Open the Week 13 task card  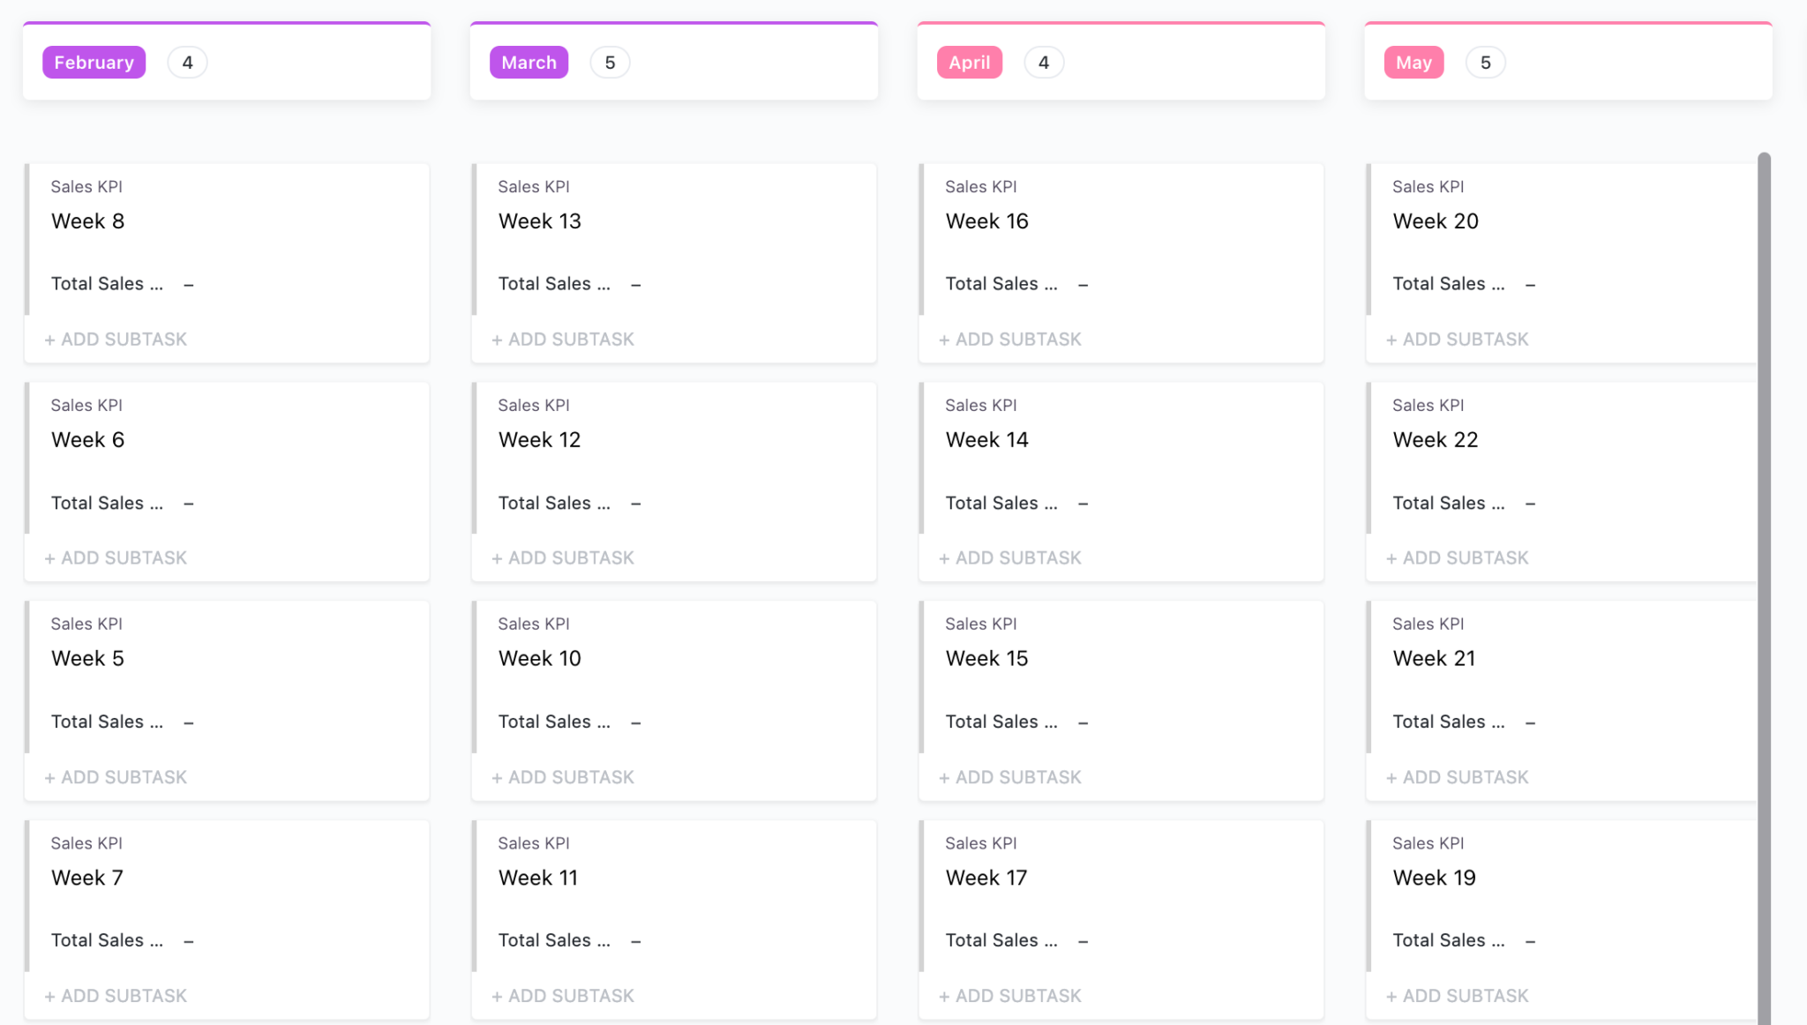click(539, 221)
